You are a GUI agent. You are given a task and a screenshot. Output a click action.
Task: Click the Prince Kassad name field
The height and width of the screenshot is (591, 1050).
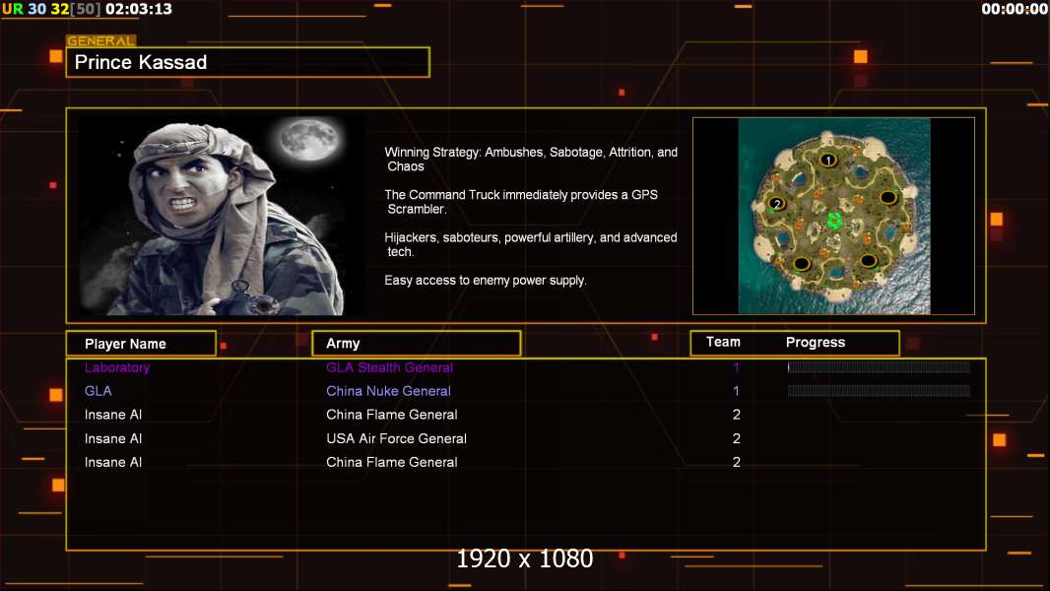248,62
